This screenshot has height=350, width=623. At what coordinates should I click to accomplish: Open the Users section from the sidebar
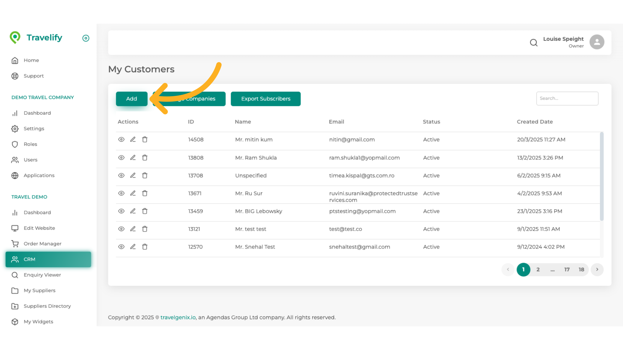click(x=31, y=160)
